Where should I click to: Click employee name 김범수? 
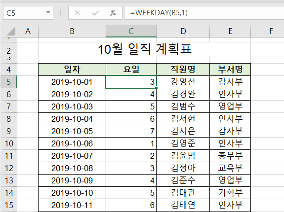pyautogui.click(x=183, y=106)
